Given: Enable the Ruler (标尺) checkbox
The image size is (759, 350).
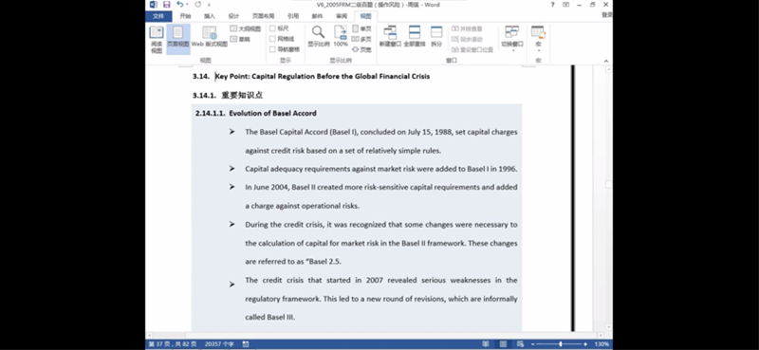Looking at the screenshot, I should coord(272,28).
